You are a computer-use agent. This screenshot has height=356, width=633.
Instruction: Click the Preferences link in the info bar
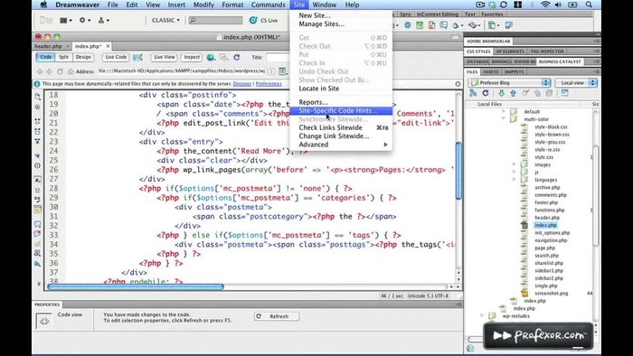click(269, 84)
